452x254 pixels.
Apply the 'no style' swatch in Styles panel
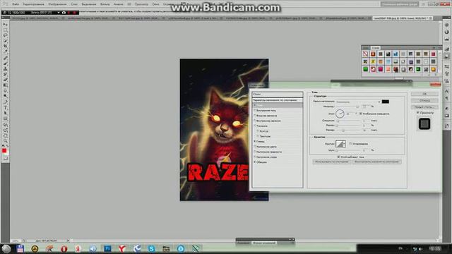click(x=365, y=54)
